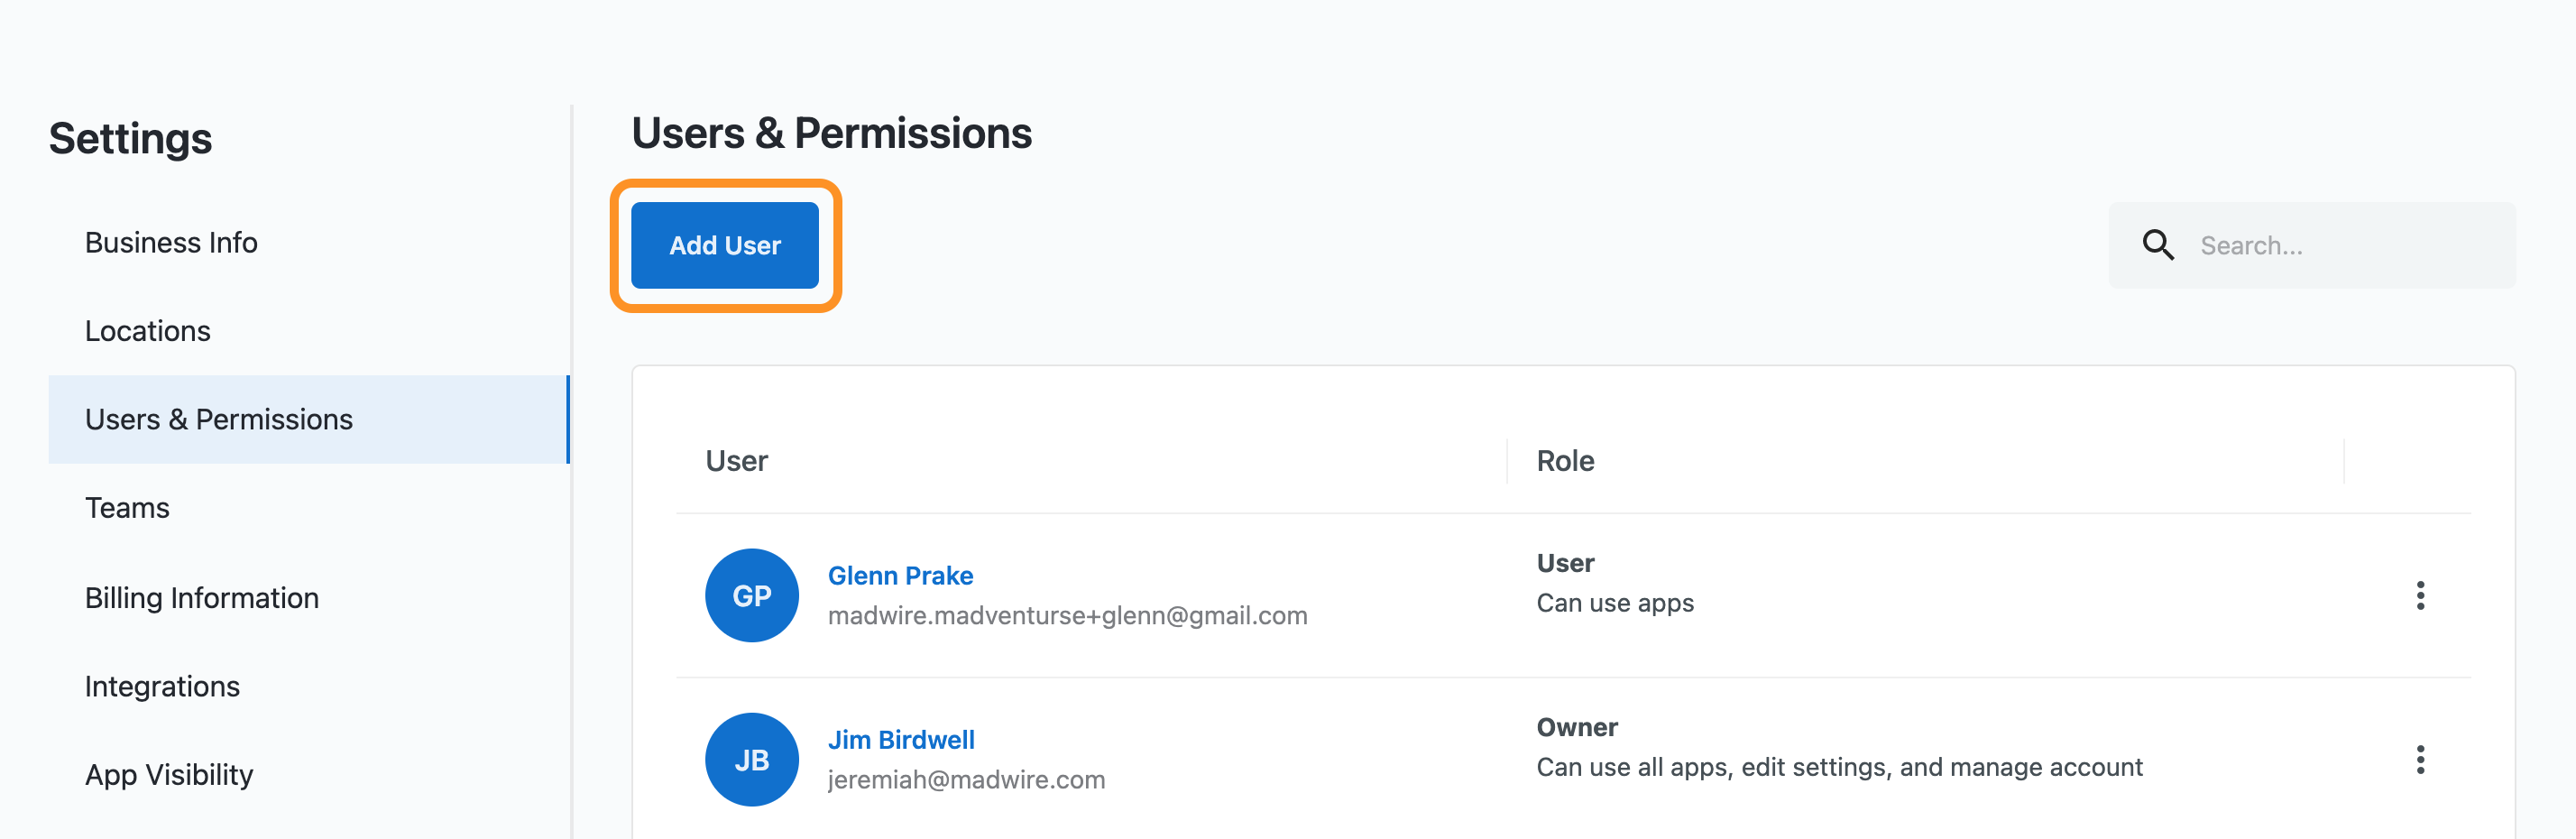Viewport: 2576px width, 839px height.
Task: Click the Owner role description for Jim
Action: (1838, 767)
